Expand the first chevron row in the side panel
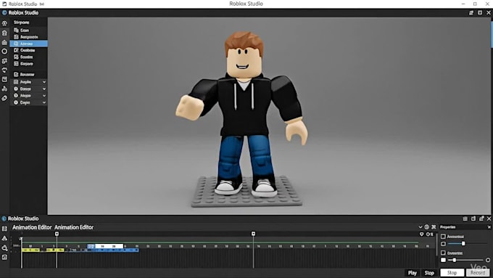 click(x=28, y=82)
